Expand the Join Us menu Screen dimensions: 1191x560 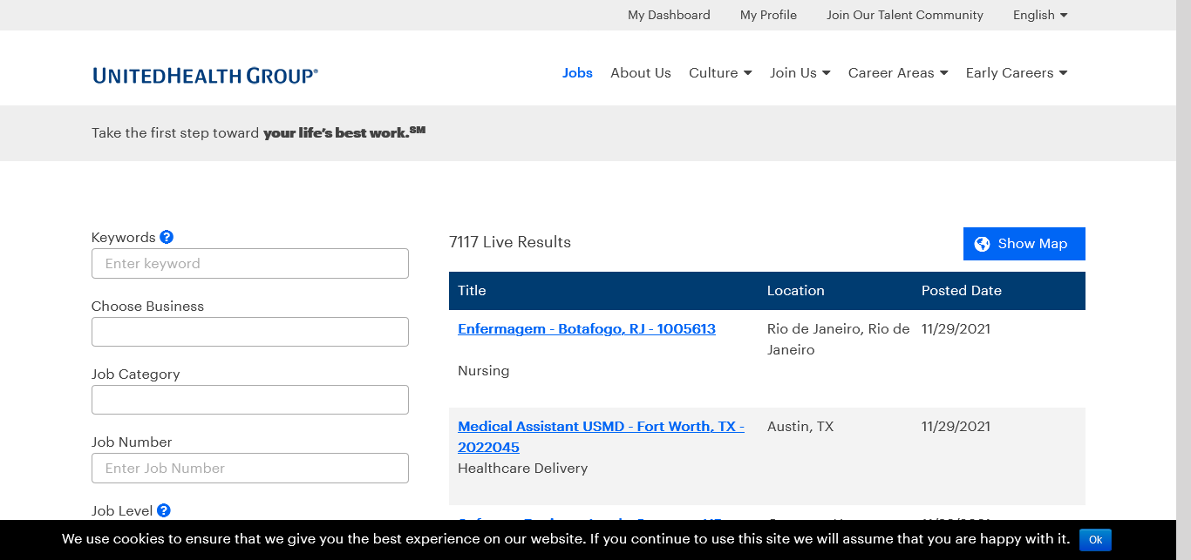pyautogui.click(x=800, y=73)
